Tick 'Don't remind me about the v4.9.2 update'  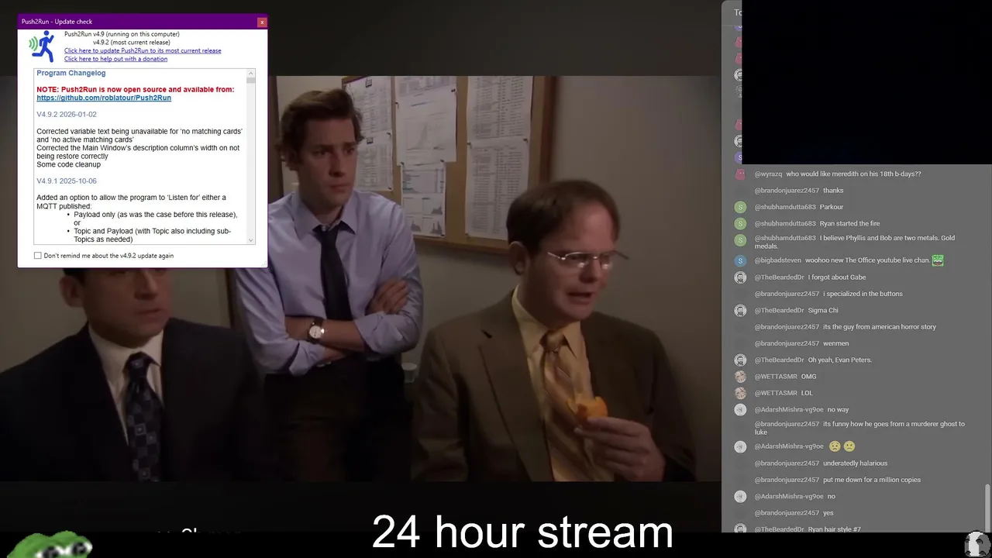click(x=38, y=256)
